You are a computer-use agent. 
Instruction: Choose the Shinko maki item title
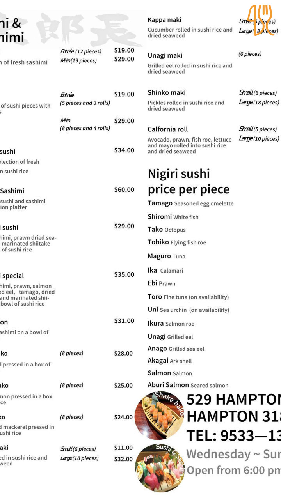(167, 92)
